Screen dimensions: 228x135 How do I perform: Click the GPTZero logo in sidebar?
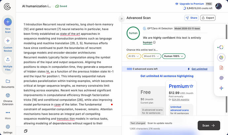[x=7, y=7]
